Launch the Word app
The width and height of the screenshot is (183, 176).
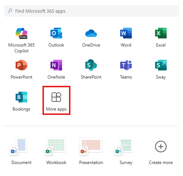(126, 33)
